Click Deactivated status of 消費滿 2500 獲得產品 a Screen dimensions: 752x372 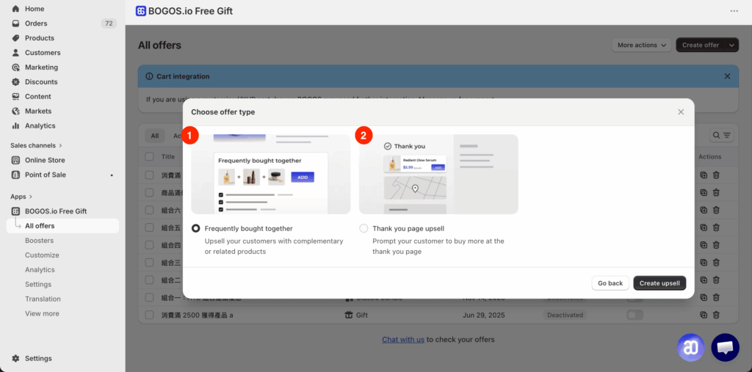pos(565,315)
